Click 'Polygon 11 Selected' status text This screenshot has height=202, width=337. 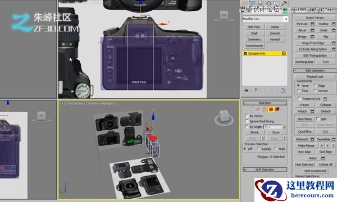[271, 157]
